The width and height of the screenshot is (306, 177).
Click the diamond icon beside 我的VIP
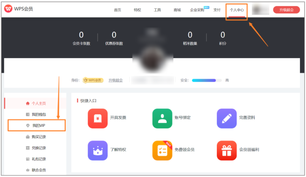28,125
